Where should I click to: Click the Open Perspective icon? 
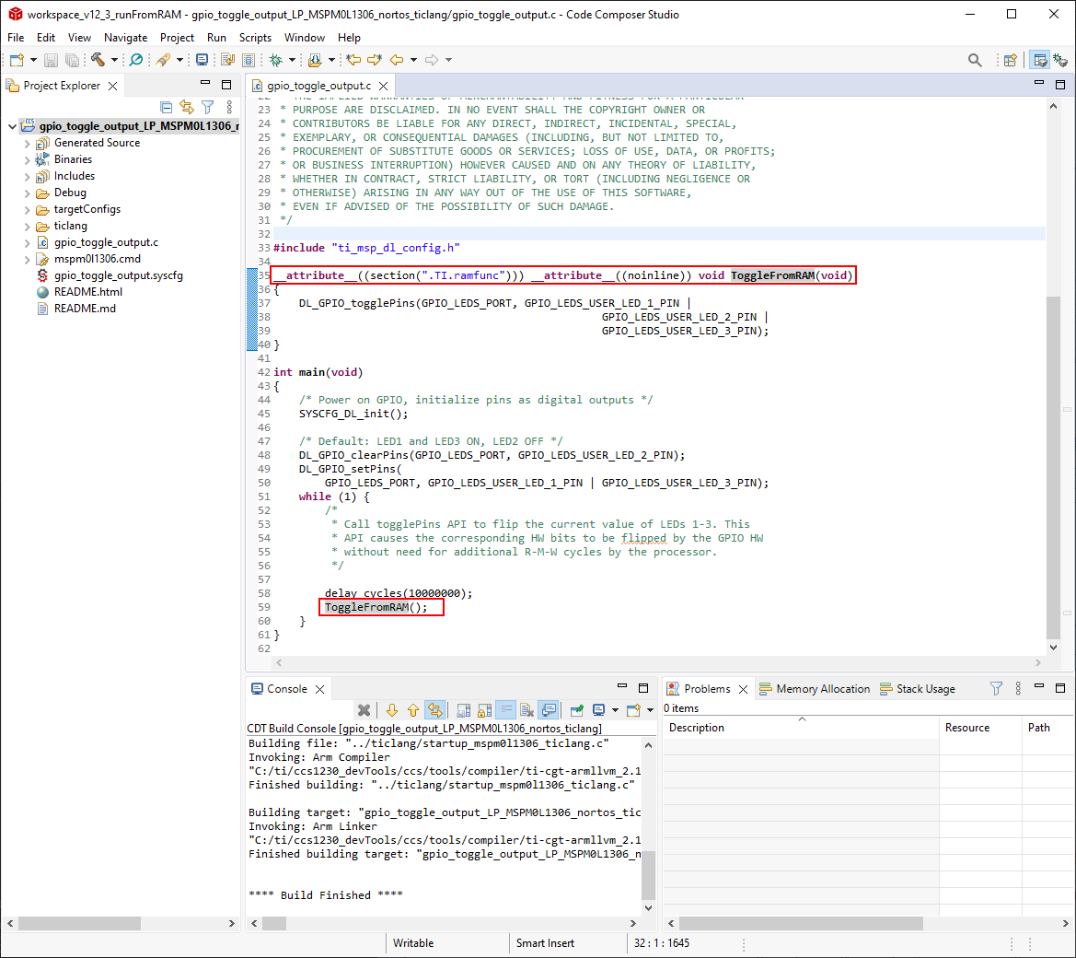1011,60
